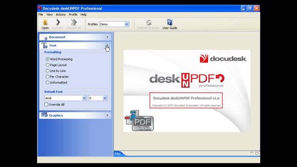Image resolution: width=297 pixels, height=167 pixels.
Task: Click the Open folder icon
Action: click(x=45, y=23)
